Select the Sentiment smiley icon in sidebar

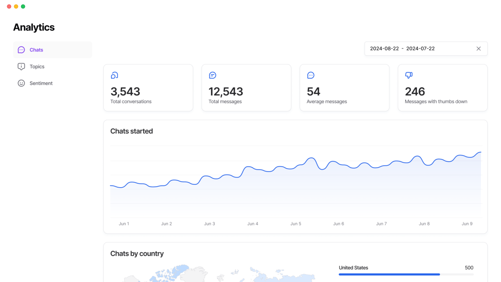pos(21,83)
